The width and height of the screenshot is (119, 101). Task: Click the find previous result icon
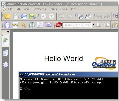99,25
